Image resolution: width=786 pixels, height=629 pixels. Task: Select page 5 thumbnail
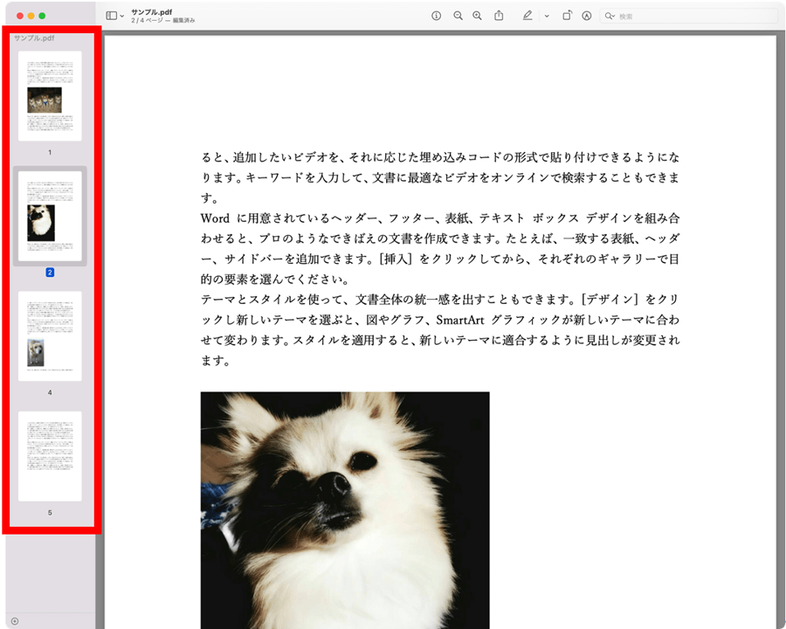[50, 456]
